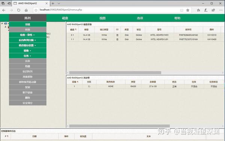Click the 27.6 GB capacity cell

[153, 86]
